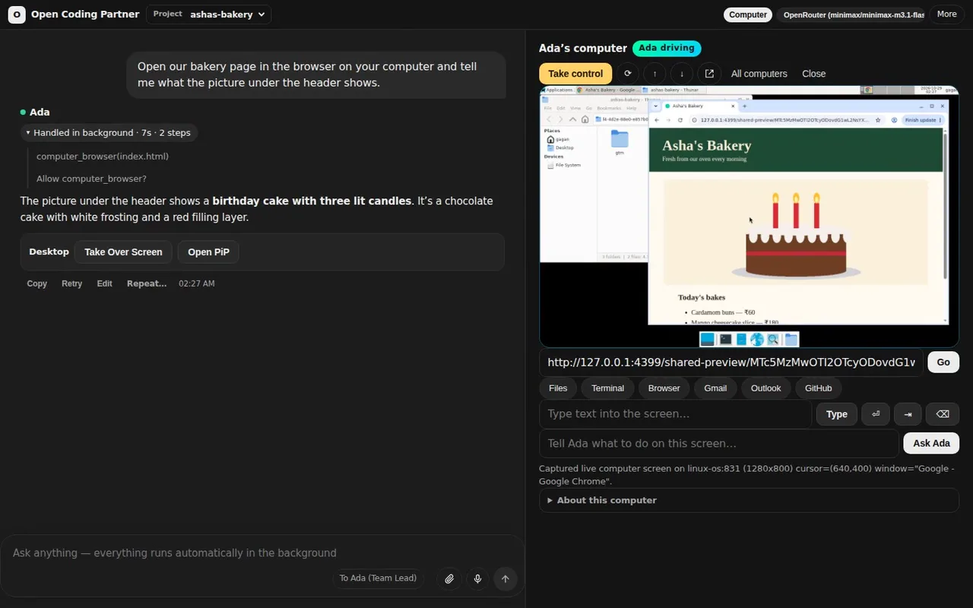Click the Enter key icon beside Type
This screenshot has height=608, width=973.
coord(876,414)
